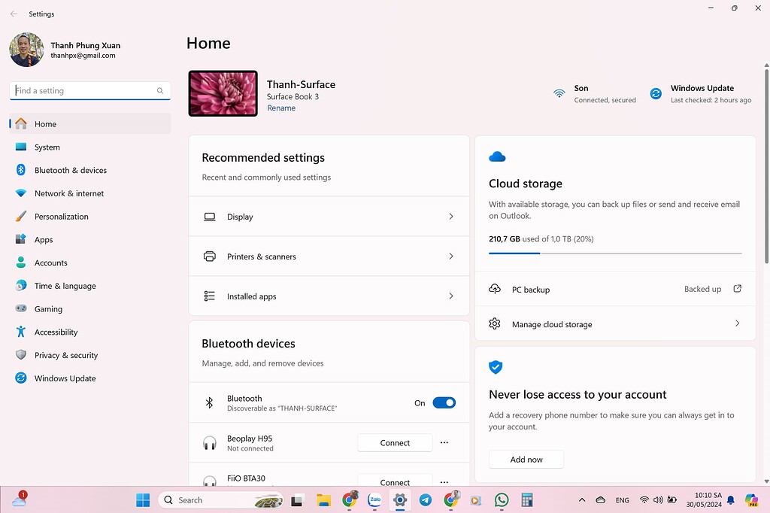Click the Printers & scanners printer icon
The image size is (770, 513).
210,256
